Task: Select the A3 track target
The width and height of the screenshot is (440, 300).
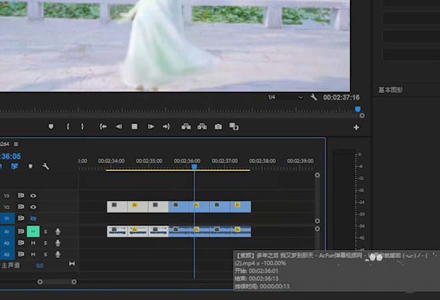Action: pos(7,254)
